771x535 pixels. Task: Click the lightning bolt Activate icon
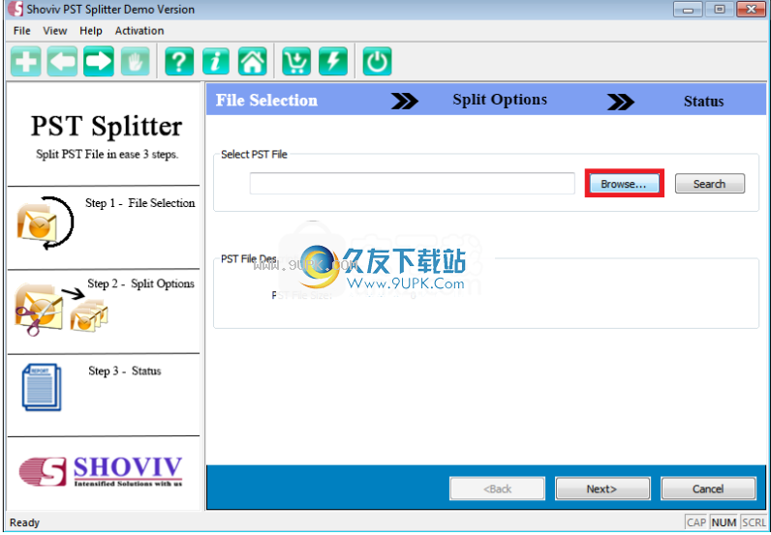(x=333, y=61)
